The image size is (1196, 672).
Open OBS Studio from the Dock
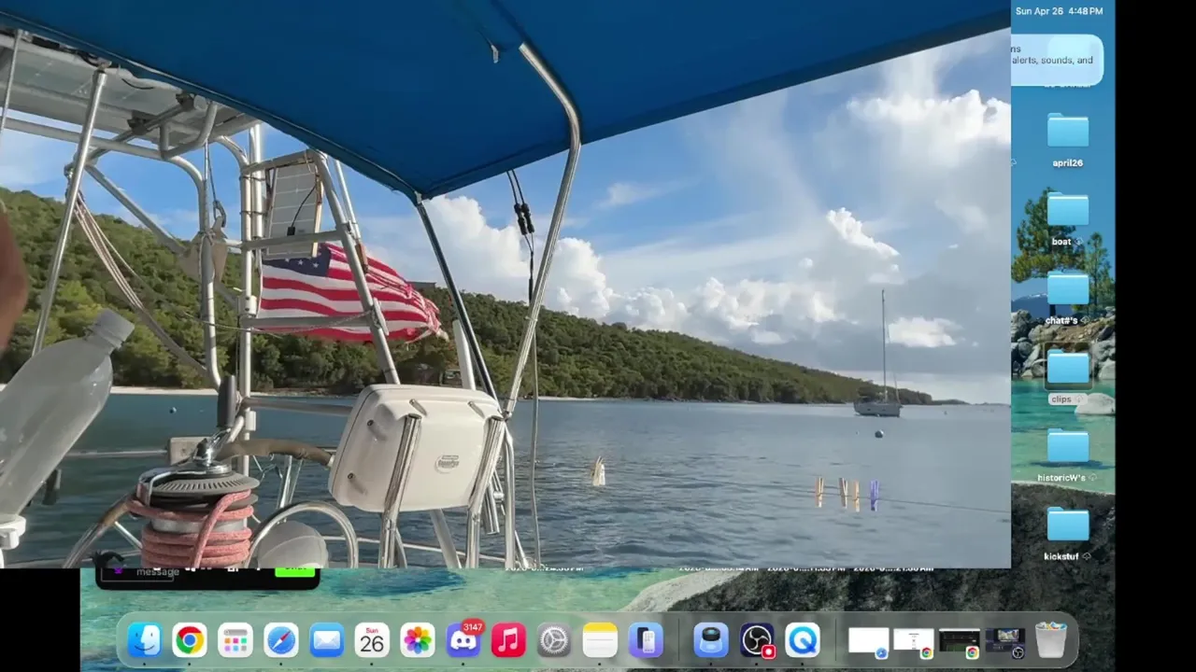point(757,640)
